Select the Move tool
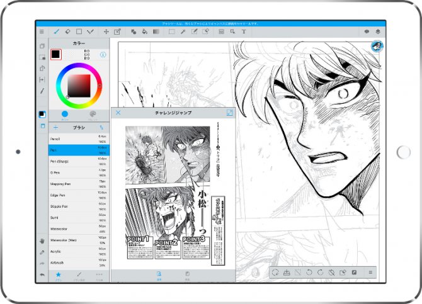Viewport: 422px width, 304px height. [x=106, y=31]
